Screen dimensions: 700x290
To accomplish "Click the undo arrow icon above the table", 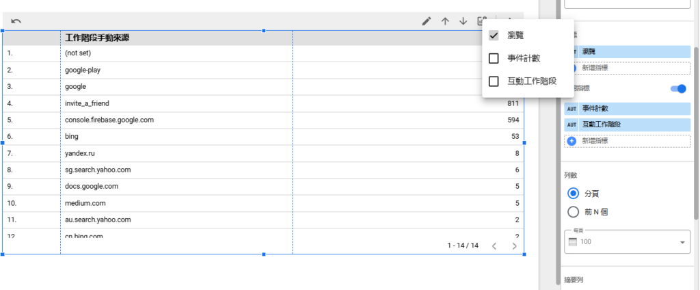I will click(x=16, y=21).
